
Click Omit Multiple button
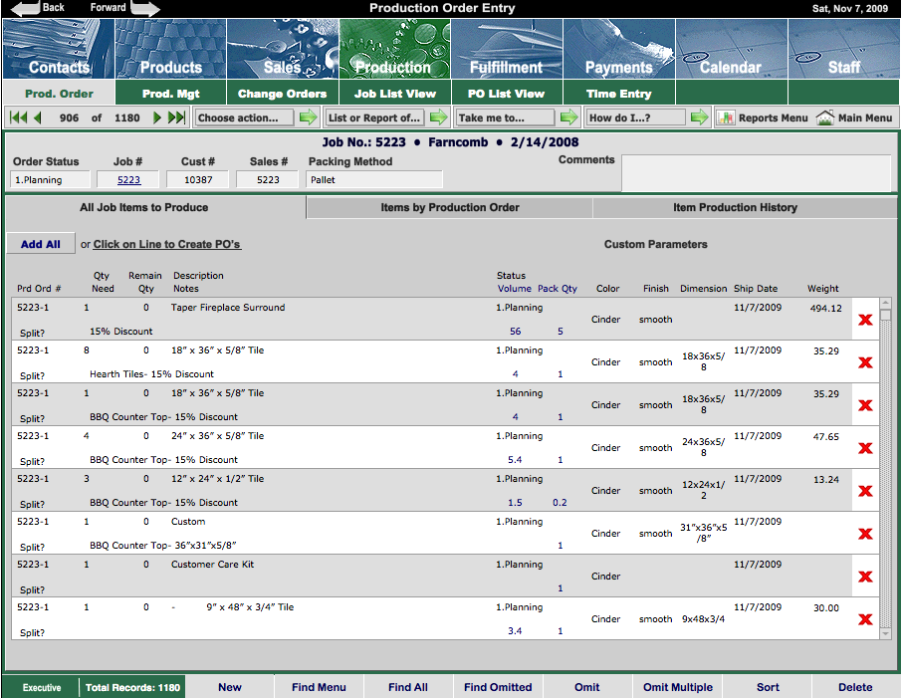(x=677, y=687)
